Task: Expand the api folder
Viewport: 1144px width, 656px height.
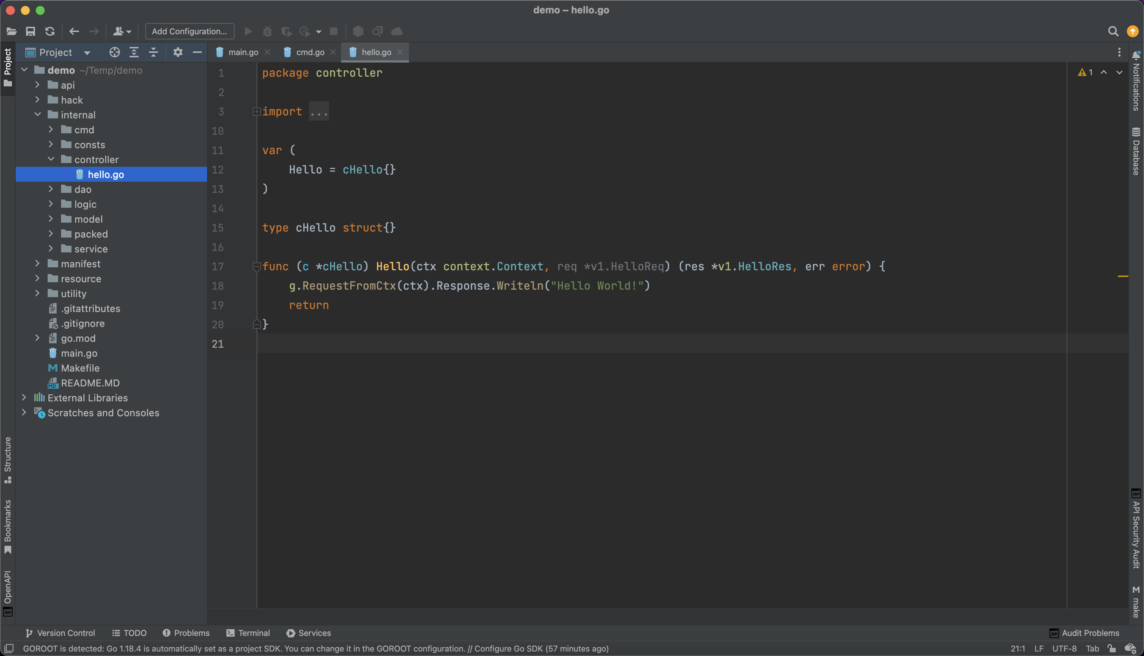Action: [37, 85]
